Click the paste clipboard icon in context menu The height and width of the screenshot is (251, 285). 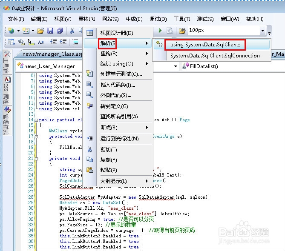click(89, 170)
